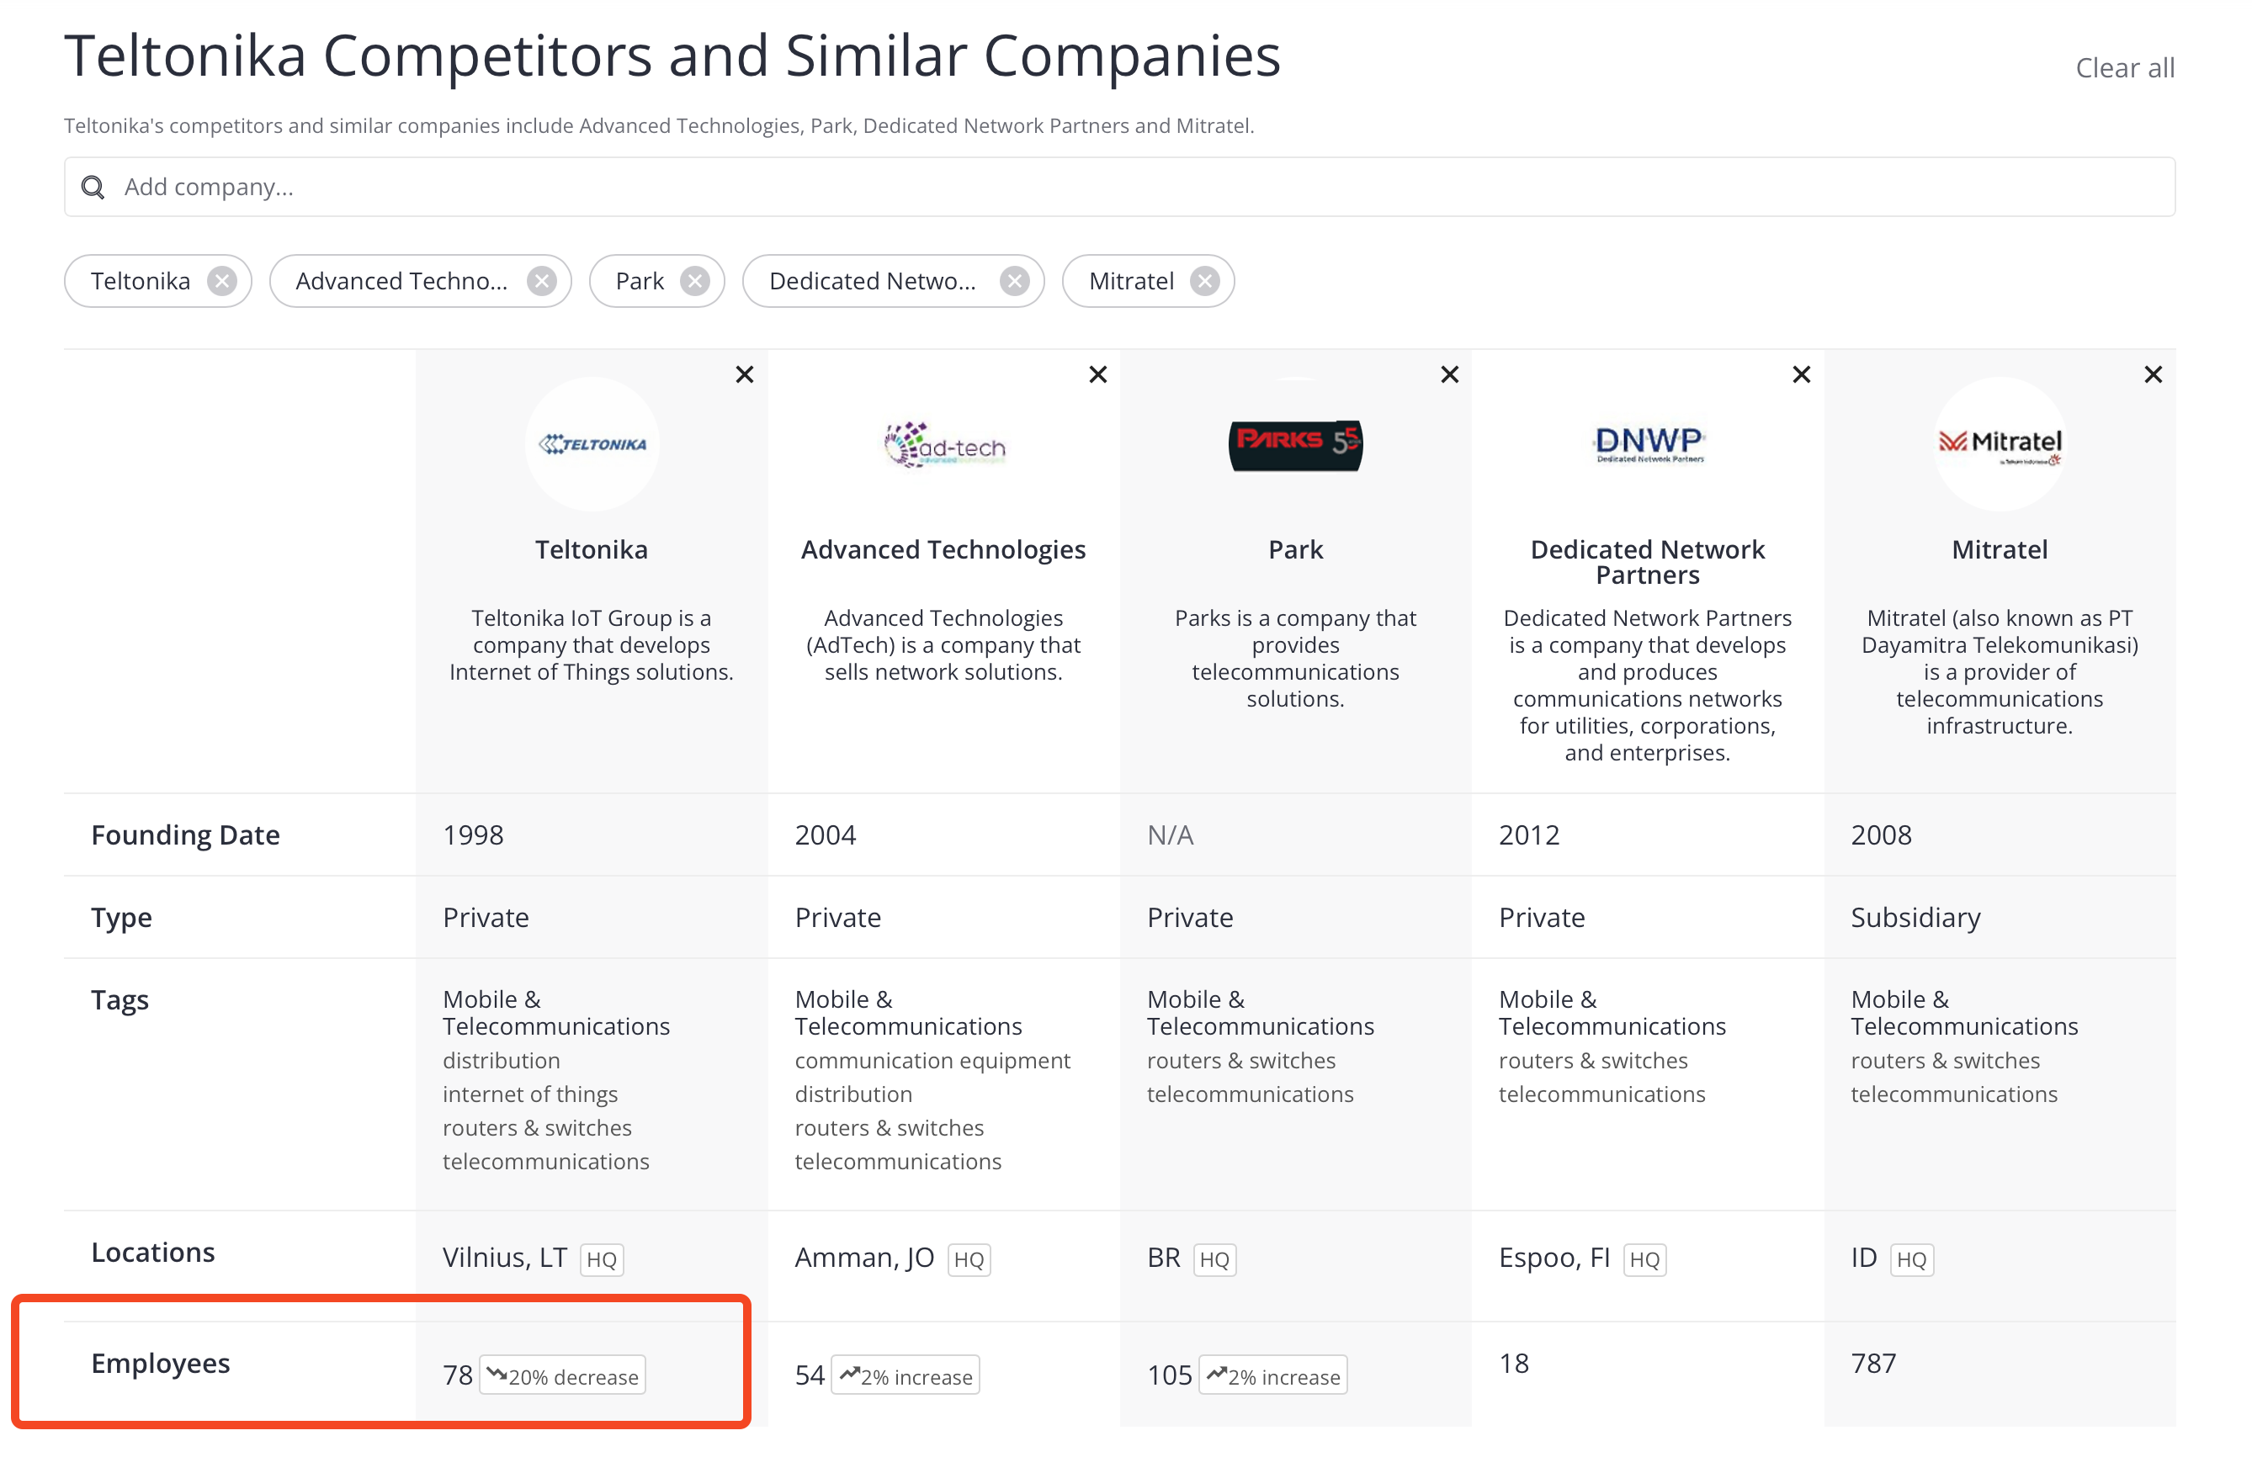Open the DNWP logo thumbnail
Image resolution: width=2252 pixels, height=1457 pixels.
pos(1649,443)
